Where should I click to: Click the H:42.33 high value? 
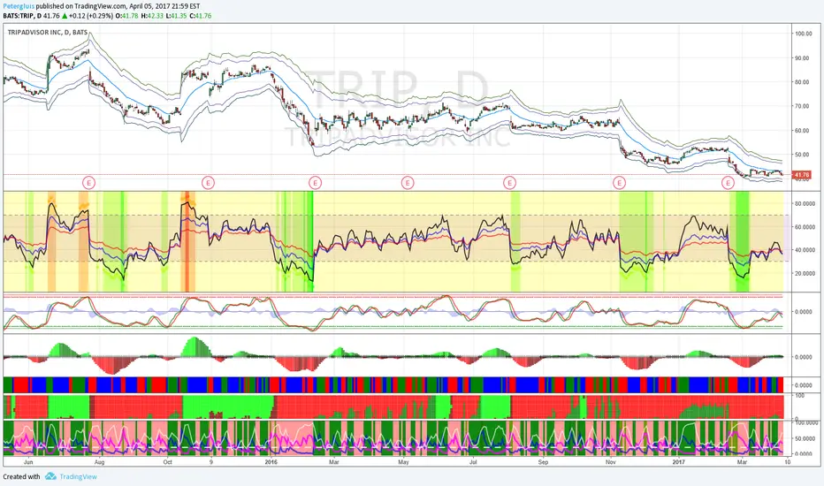click(x=152, y=16)
